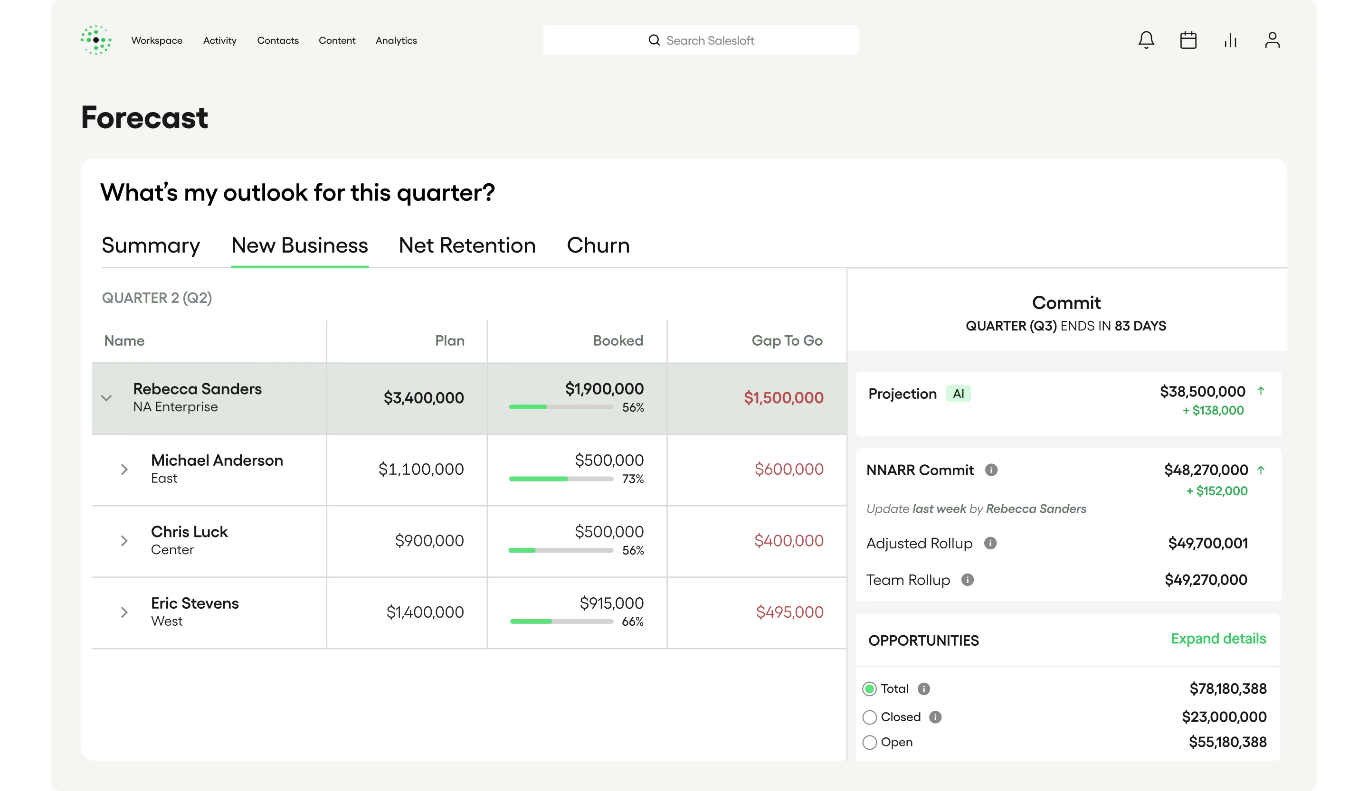Viewport: 1368px width, 791px height.
Task: Click info icon next to Team Rollup
Action: (968, 580)
